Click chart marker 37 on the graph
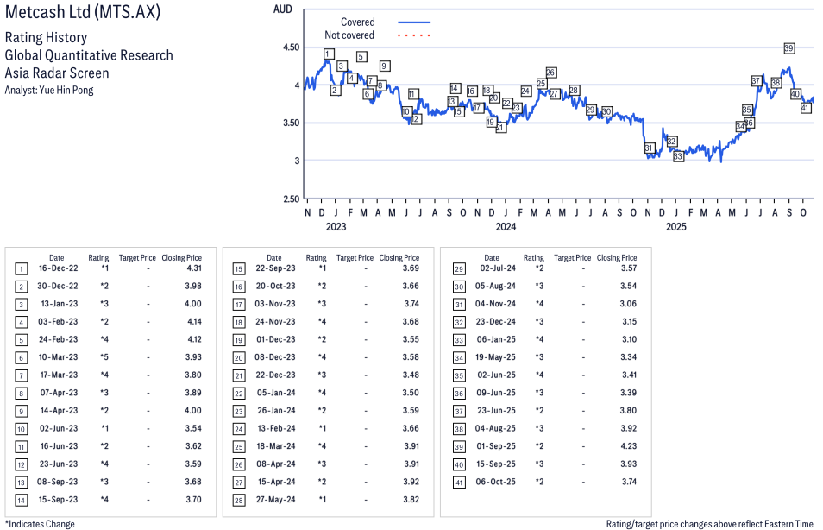The width and height of the screenshot is (823, 530). pyautogui.click(x=756, y=81)
